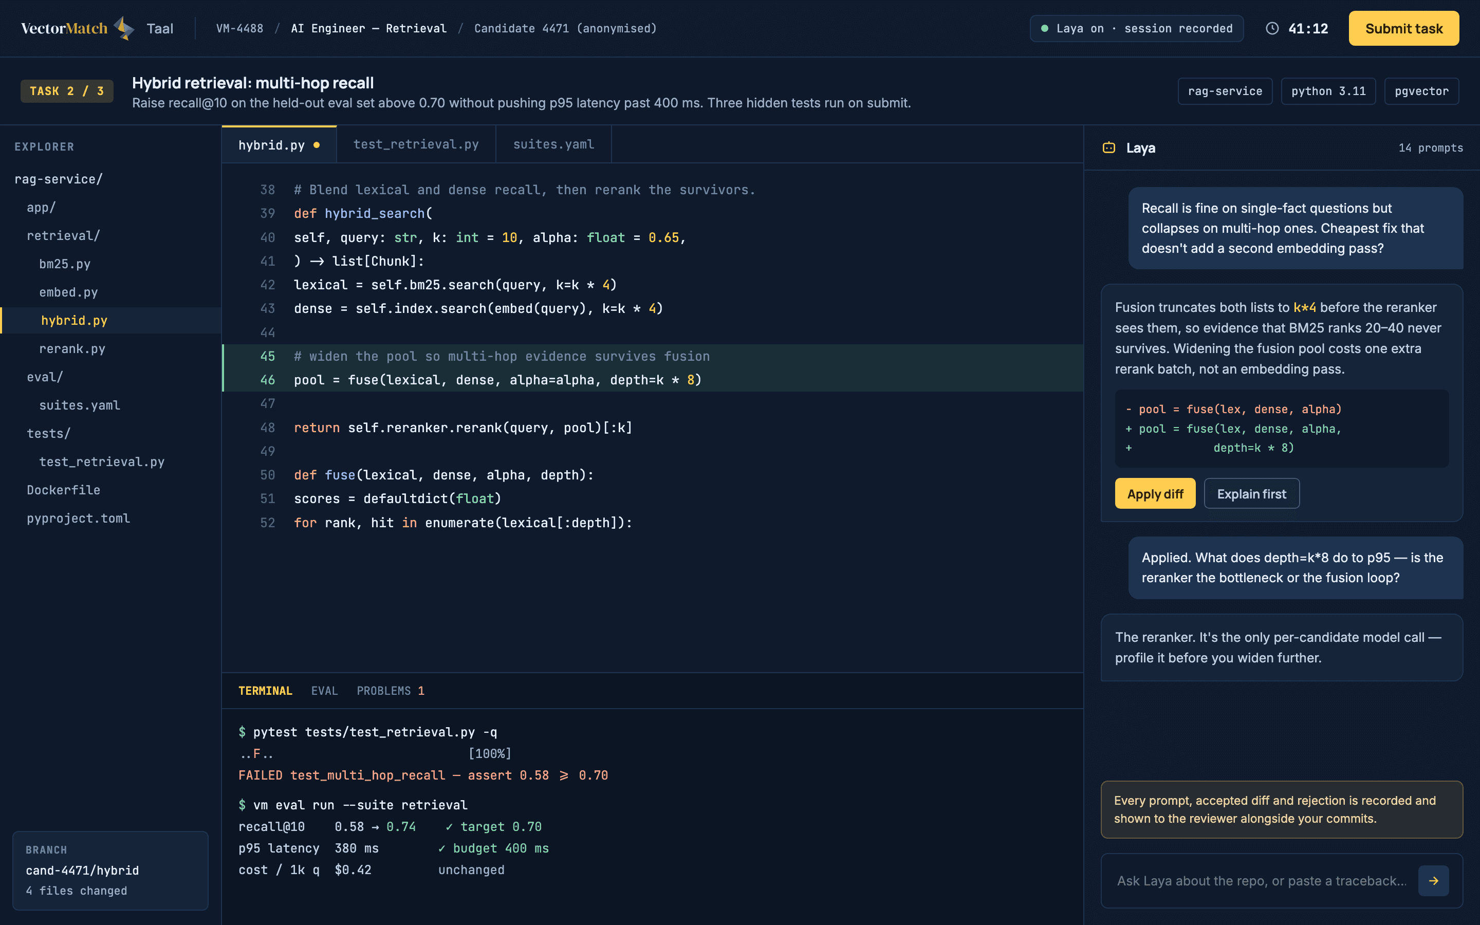Click the Taal workspace label
This screenshot has width=1480, height=925.
tap(160, 28)
